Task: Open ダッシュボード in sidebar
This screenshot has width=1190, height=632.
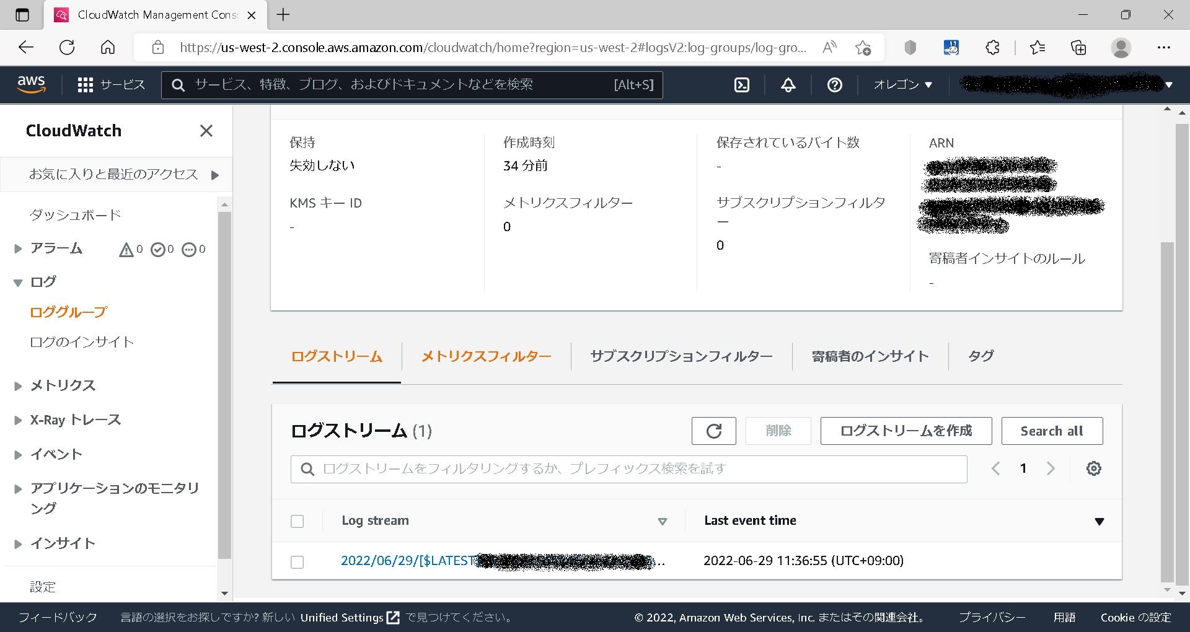Action: (x=75, y=215)
